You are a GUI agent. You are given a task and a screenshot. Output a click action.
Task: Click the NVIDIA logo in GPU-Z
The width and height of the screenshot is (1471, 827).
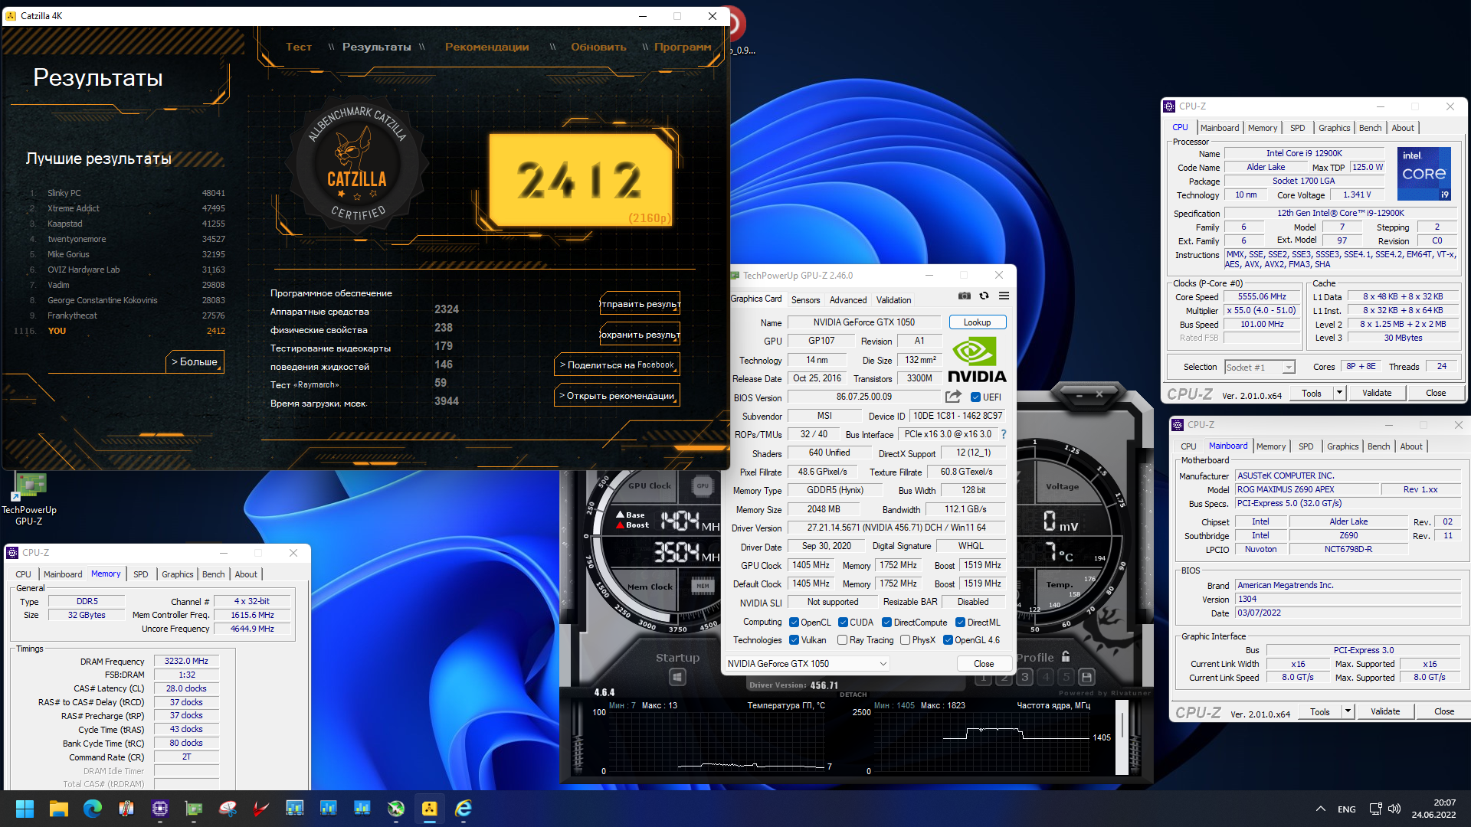coord(977,360)
